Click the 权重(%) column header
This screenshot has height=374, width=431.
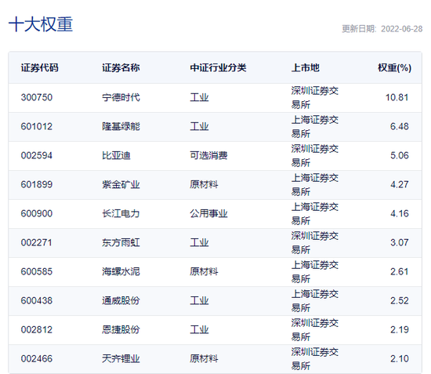coord(394,67)
